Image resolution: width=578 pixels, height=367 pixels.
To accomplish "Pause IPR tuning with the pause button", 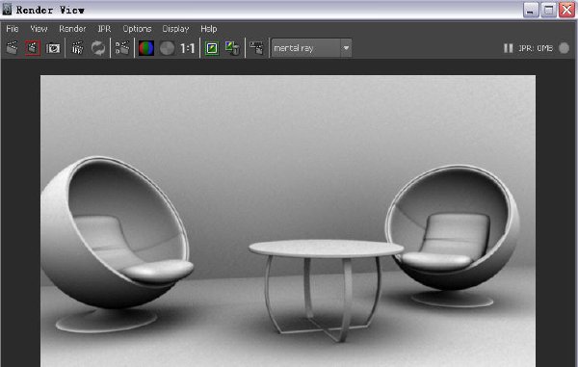I will pos(508,48).
